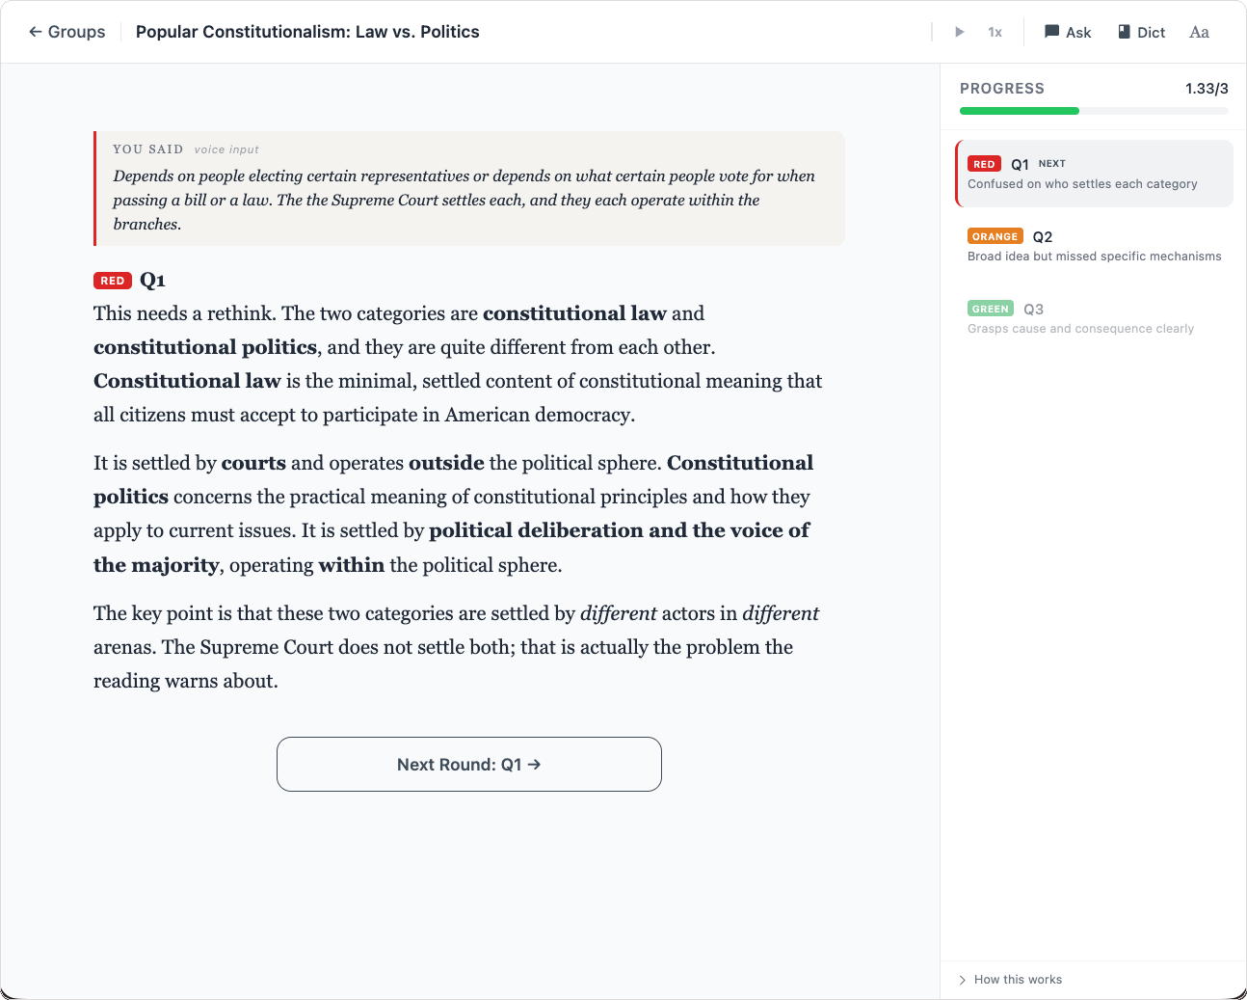This screenshot has width=1247, height=1000.
Task: Click the Next Round: Q1 button
Action: click(468, 764)
